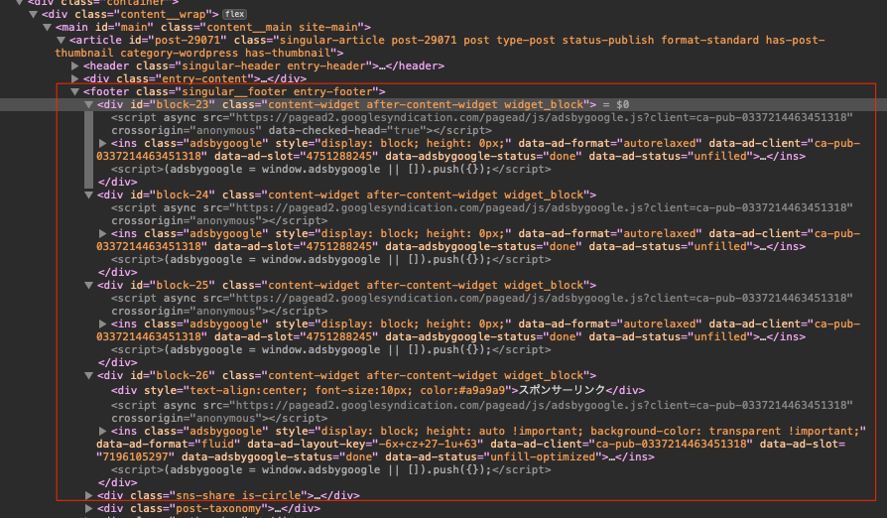Screen dimensions: 887x518
Task: Click the closing div tag of block-24
Action: pos(118,273)
